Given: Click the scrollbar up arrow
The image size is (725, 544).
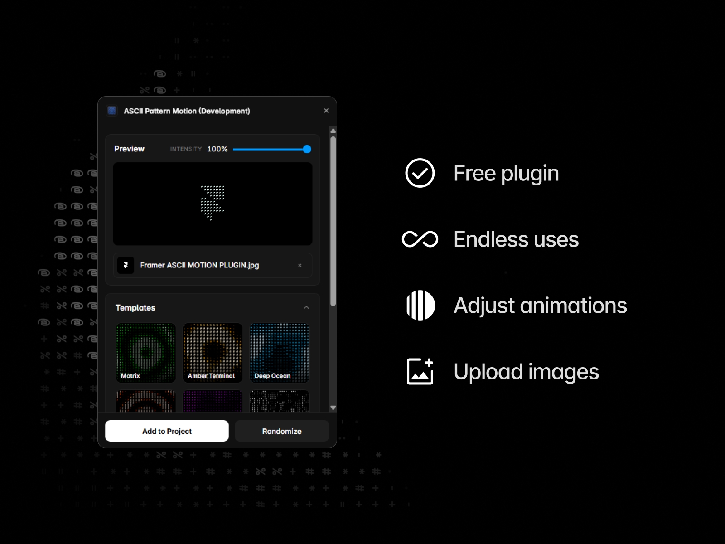Looking at the screenshot, I should point(333,131).
